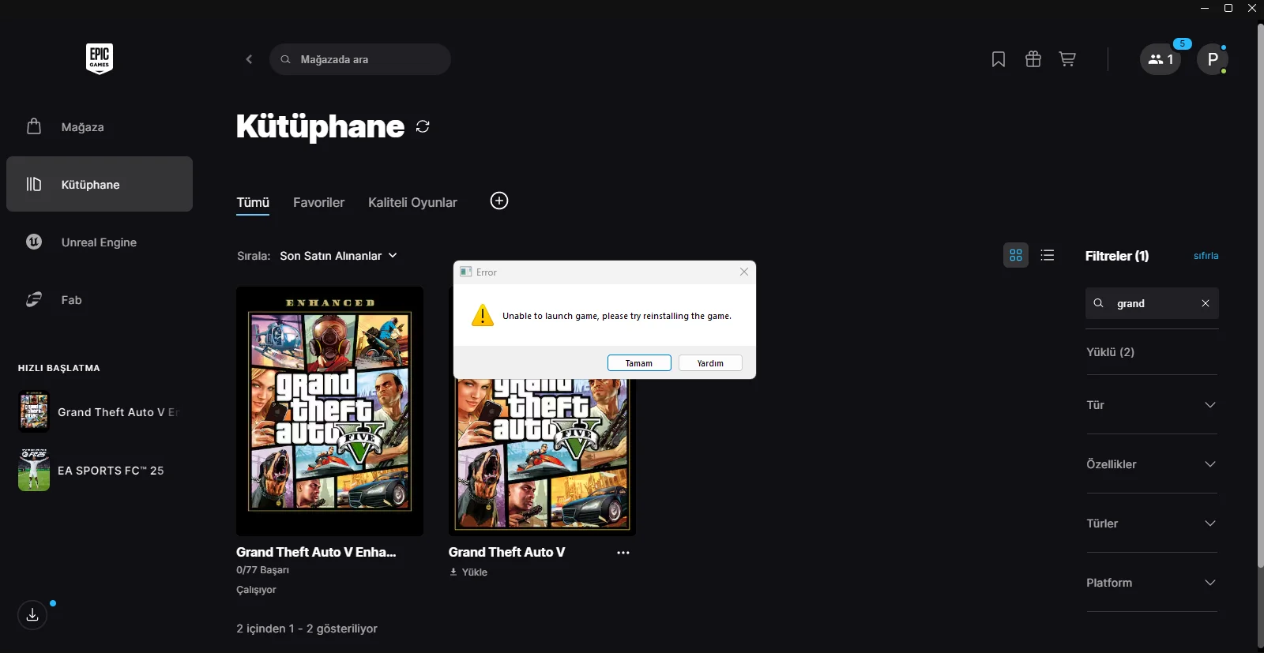Add a new collection with plus icon

click(x=499, y=201)
